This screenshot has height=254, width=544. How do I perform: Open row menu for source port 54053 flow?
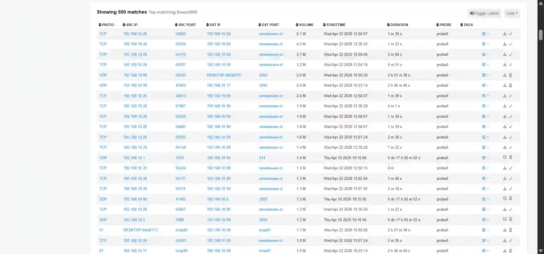tap(485, 34)
